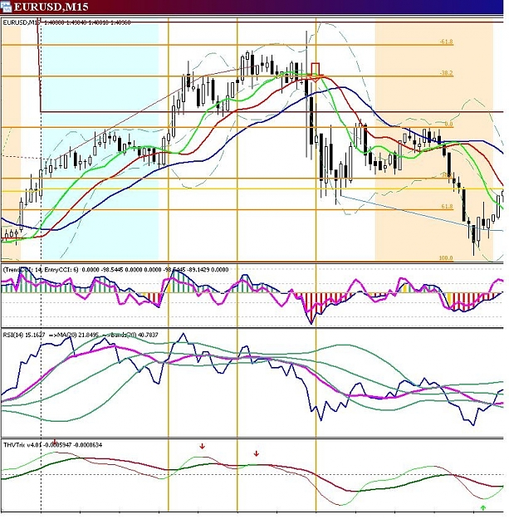Image resolution: width=509 pixels, height=519 pixels.
Task: Click the "61.8" Fibonacci level label
Action: pos(447,206)
